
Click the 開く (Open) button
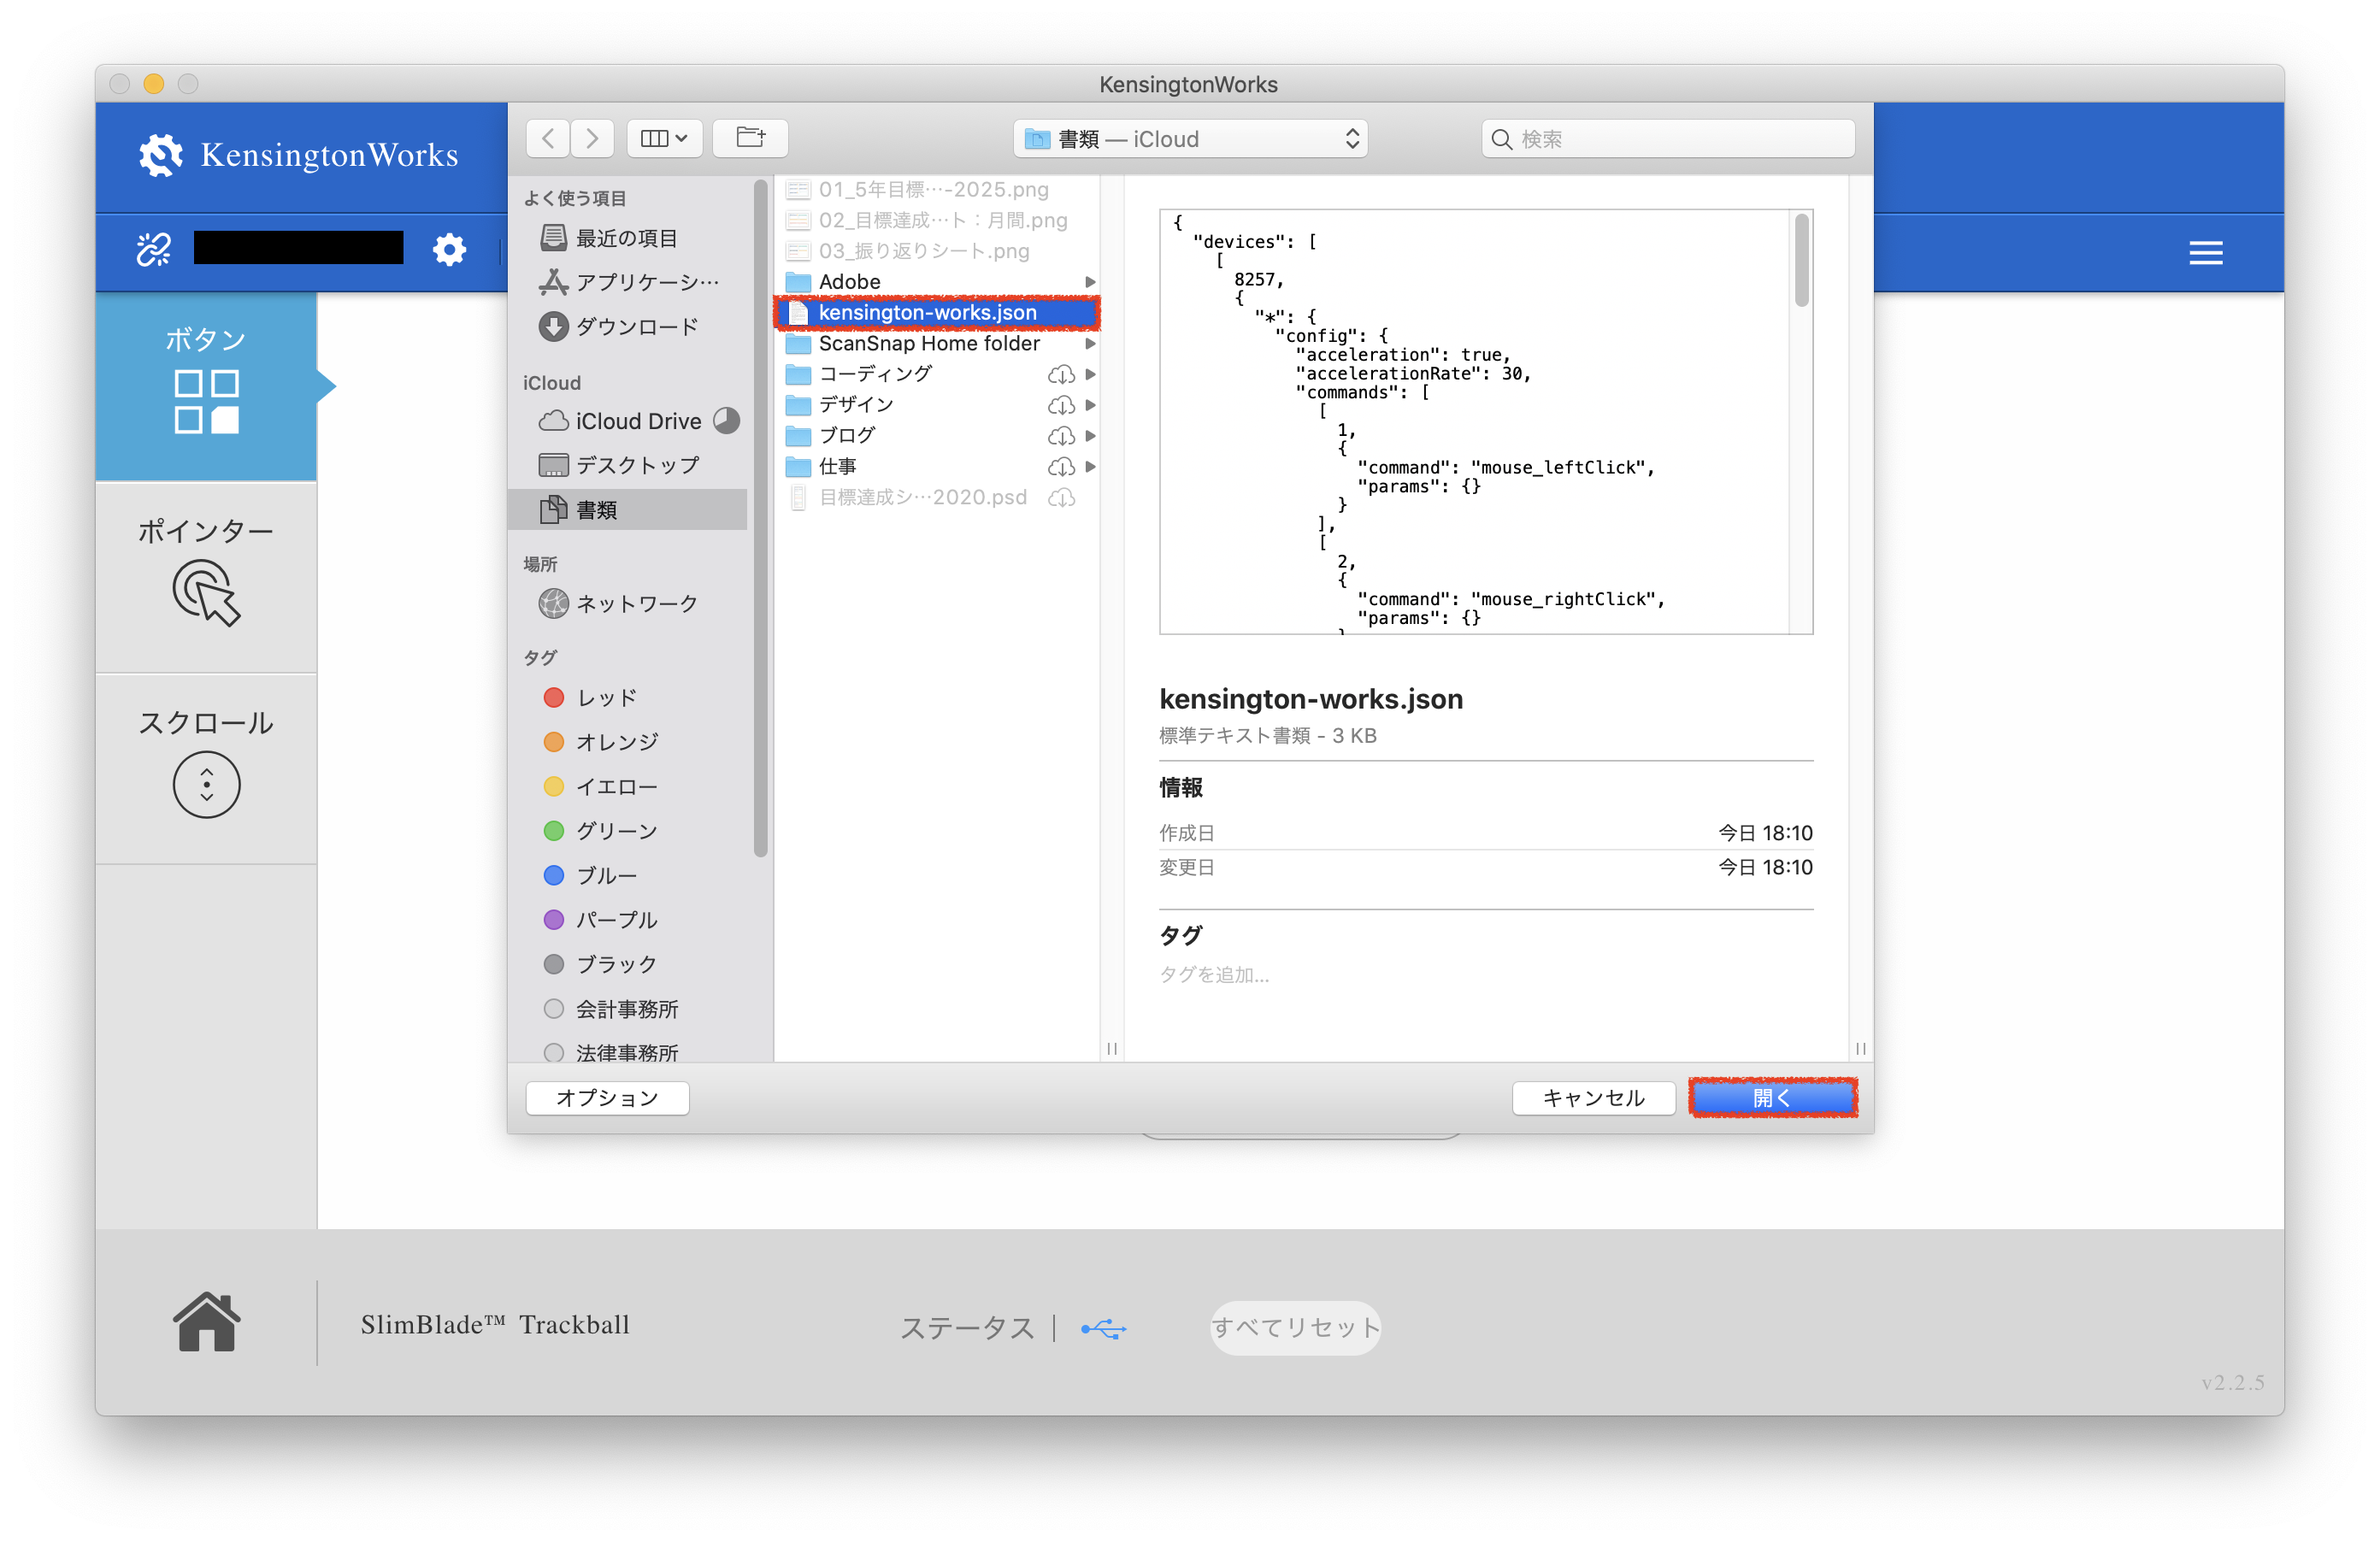[1772, 1098]
